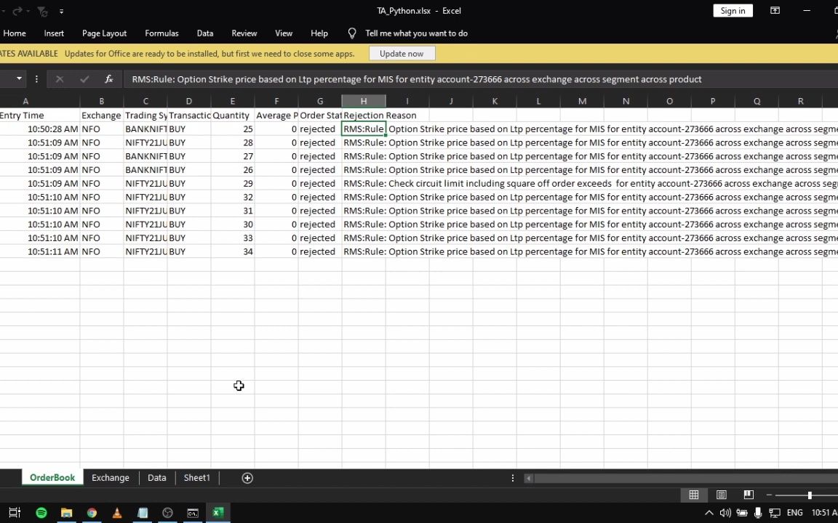Screen dimensions: 838x523
Task: Add a new worksheet with the plus button
Action: (x=247, y=477)
